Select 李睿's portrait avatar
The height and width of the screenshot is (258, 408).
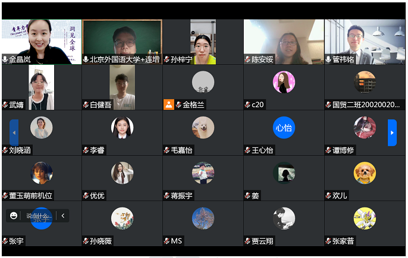click(123, 127)
